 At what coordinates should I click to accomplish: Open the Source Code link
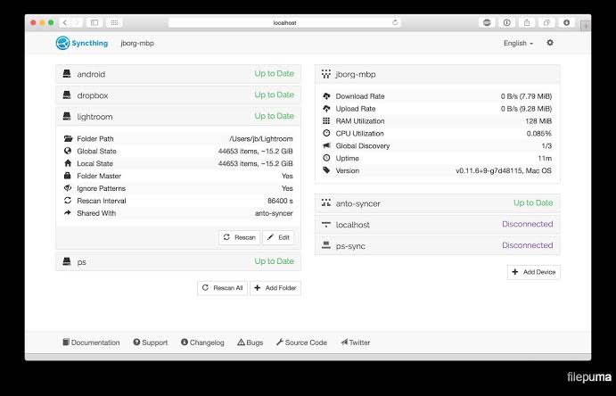pyautogui.click(x=301, y=342)
